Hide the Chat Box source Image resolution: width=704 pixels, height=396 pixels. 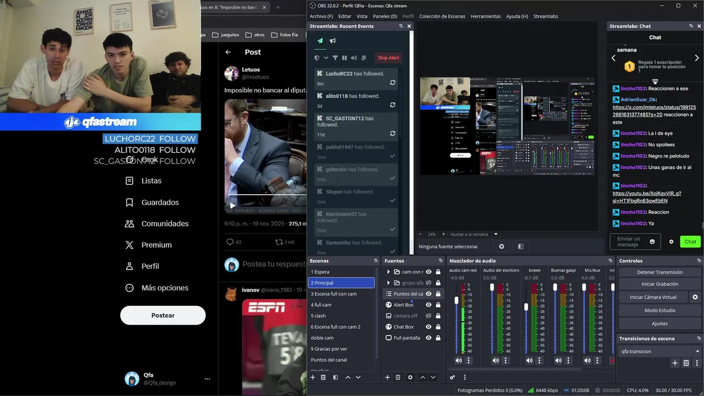point(428,327)
